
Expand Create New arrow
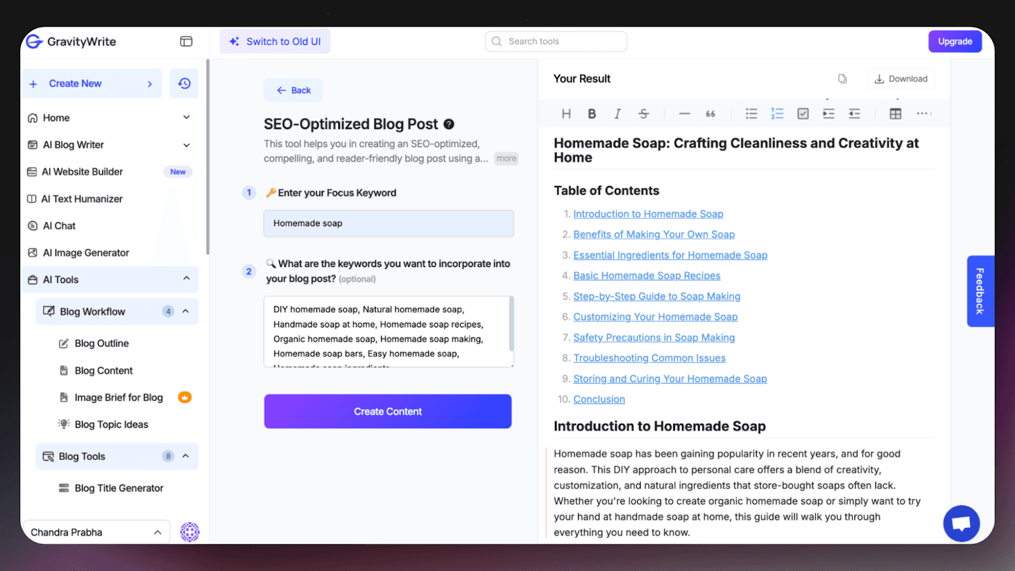click(x=150, y=84)
